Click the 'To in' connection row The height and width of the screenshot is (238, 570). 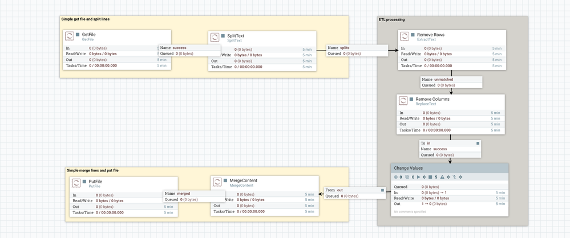coord(450,143)
